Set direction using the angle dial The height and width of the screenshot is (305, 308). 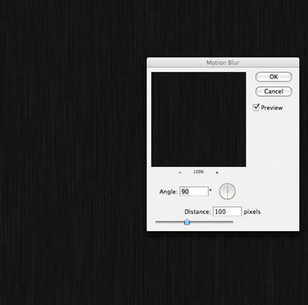[227, 191]
